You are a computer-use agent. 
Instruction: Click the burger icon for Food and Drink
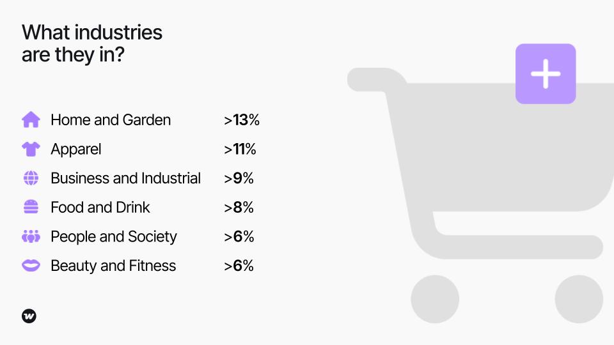coord(31,207)
